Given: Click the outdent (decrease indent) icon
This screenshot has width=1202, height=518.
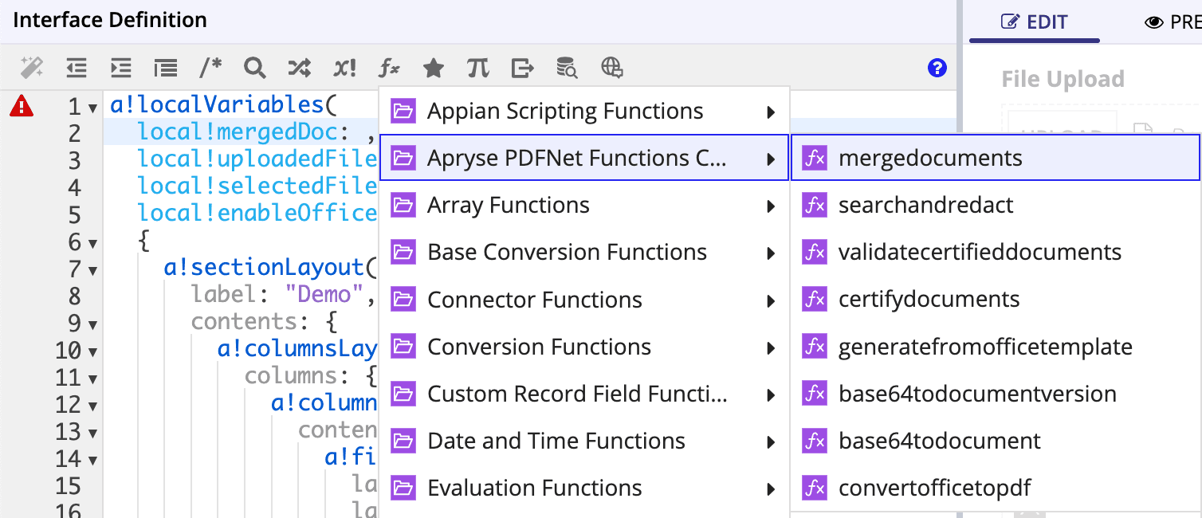Looking at the screenshot, I should coord(77,69).
